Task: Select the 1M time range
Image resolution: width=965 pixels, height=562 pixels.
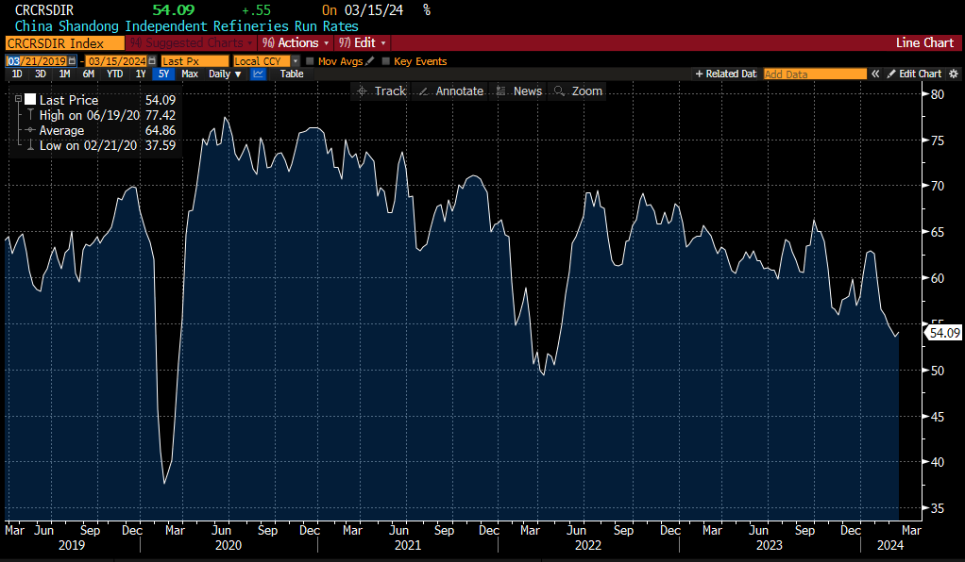Action: pos(64,74)
